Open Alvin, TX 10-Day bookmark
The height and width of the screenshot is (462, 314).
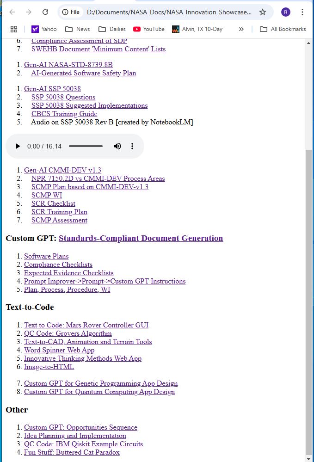[197, 29]
